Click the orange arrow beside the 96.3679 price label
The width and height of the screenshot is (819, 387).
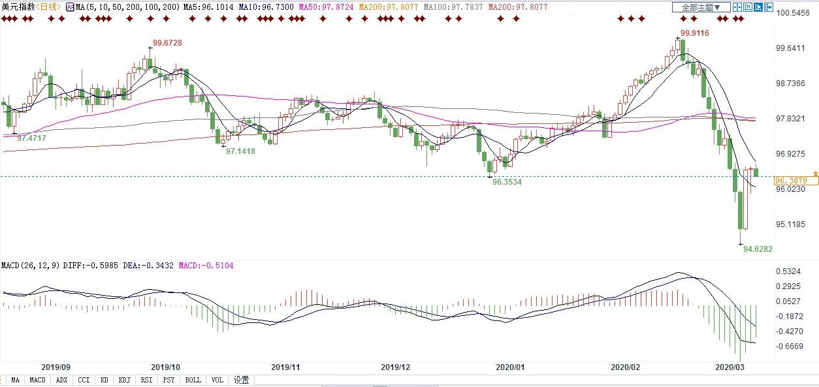815,179
